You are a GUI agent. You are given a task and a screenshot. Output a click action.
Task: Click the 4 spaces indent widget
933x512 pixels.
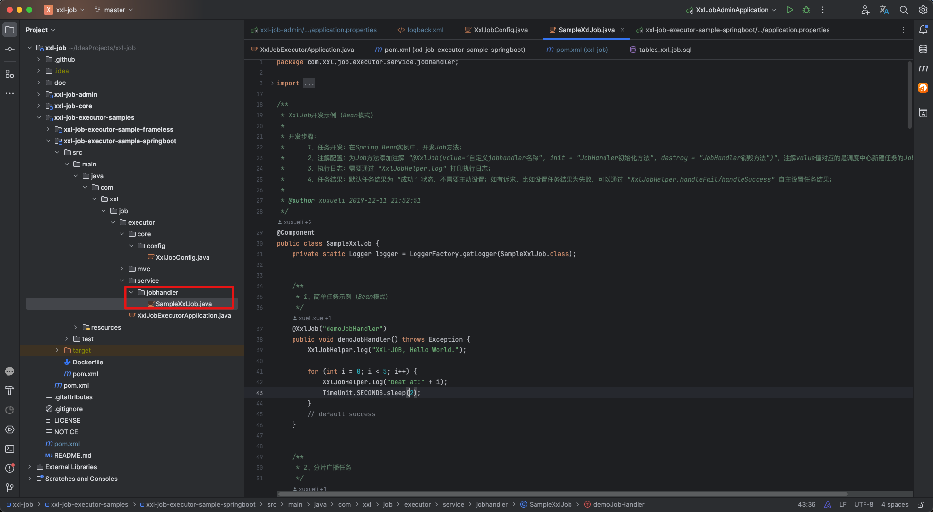[x=895, y=505]
